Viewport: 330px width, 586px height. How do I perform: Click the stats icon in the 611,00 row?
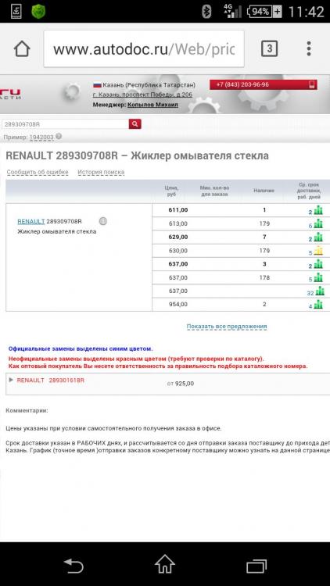[x=318, y=210]
